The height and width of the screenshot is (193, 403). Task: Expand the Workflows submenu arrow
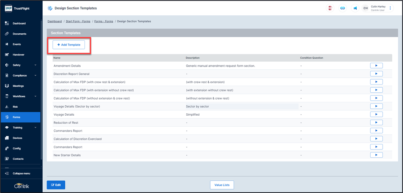click(x=35, y=96)
